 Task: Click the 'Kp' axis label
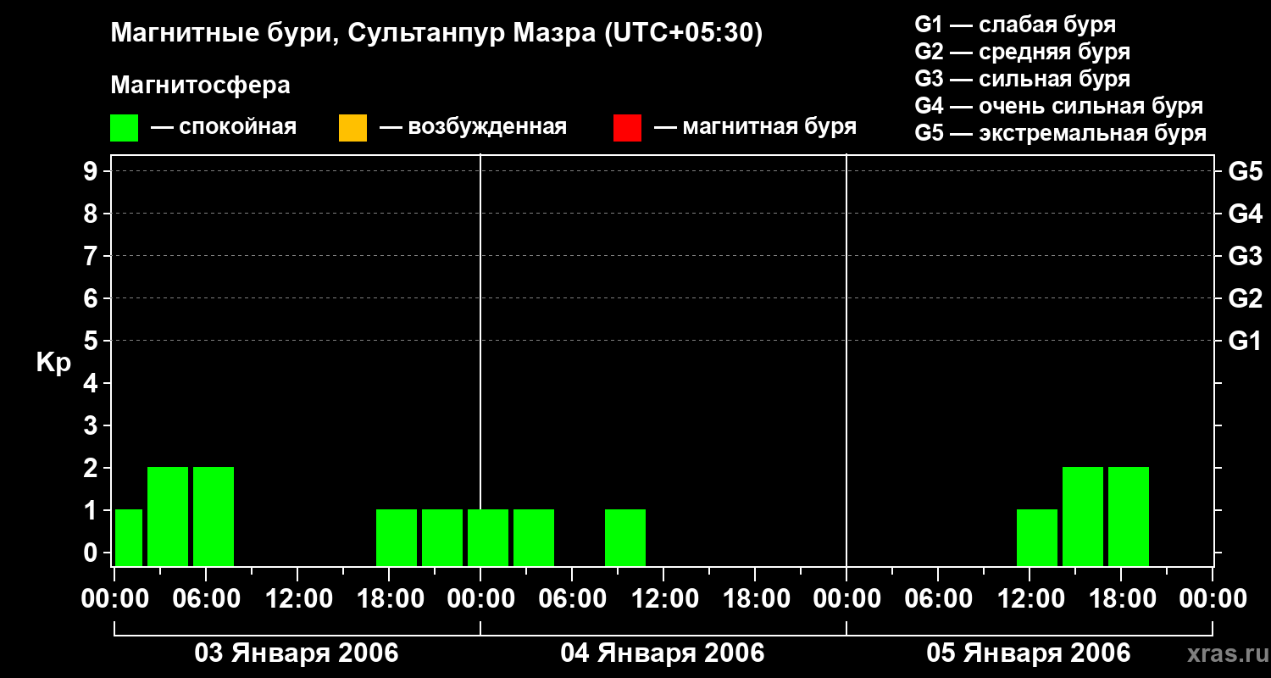pyautogui.click(x=53, y=363)
